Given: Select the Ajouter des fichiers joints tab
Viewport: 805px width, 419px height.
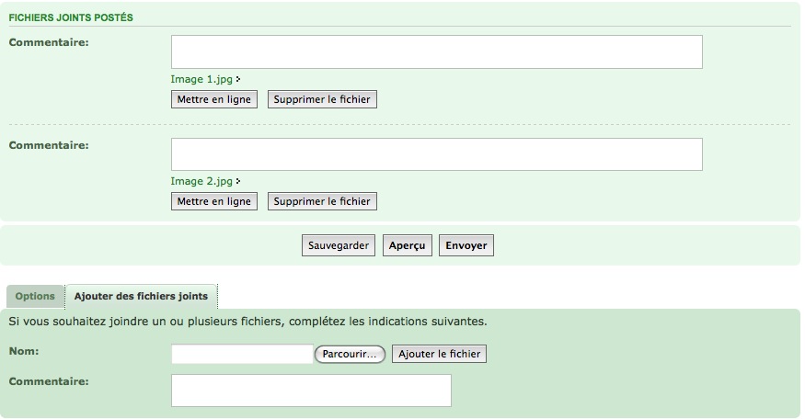Looking at the screenshot, I should point(141,297).
